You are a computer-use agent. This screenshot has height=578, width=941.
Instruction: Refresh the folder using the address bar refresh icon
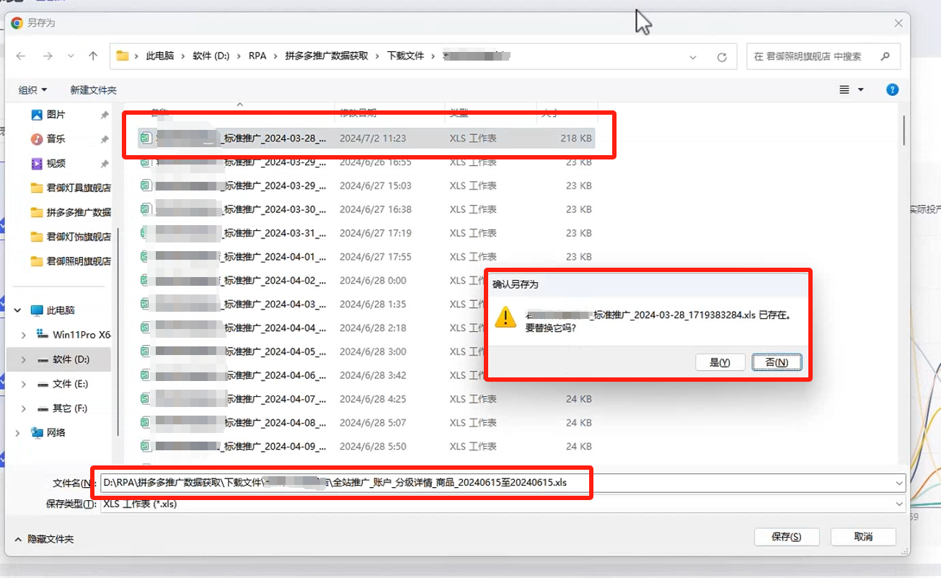[x=722, y=57]
